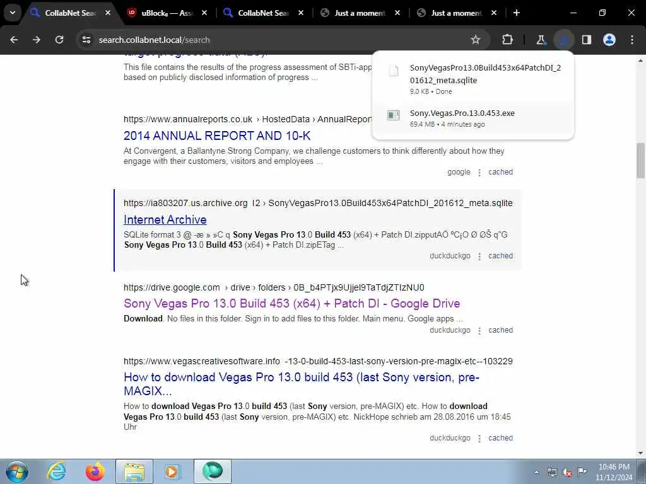Open cached link for Annual Report result
The height and width of the screenshot is (484, 646).
[500, 172]
